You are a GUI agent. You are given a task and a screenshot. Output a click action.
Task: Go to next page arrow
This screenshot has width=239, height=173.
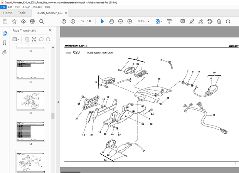[x=73, y=21]
